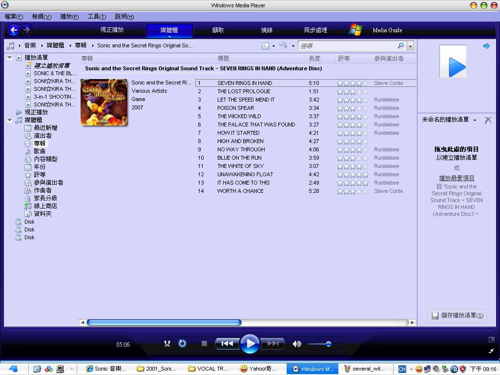Image resolution: width=500 pixels, height=375 pixels.
Task: Click the Back navigation arrow
Action: pos(14,30)
